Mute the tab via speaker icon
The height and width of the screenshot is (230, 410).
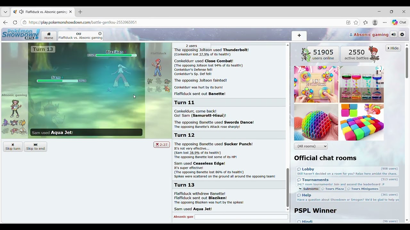point(21,12)
